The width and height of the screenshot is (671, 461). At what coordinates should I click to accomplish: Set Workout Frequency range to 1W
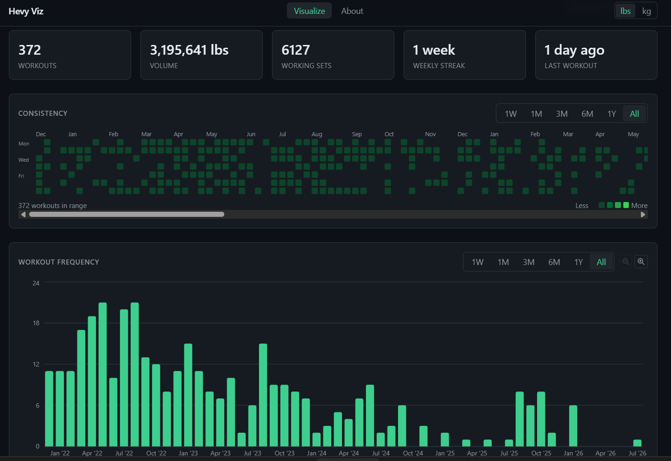478,262
